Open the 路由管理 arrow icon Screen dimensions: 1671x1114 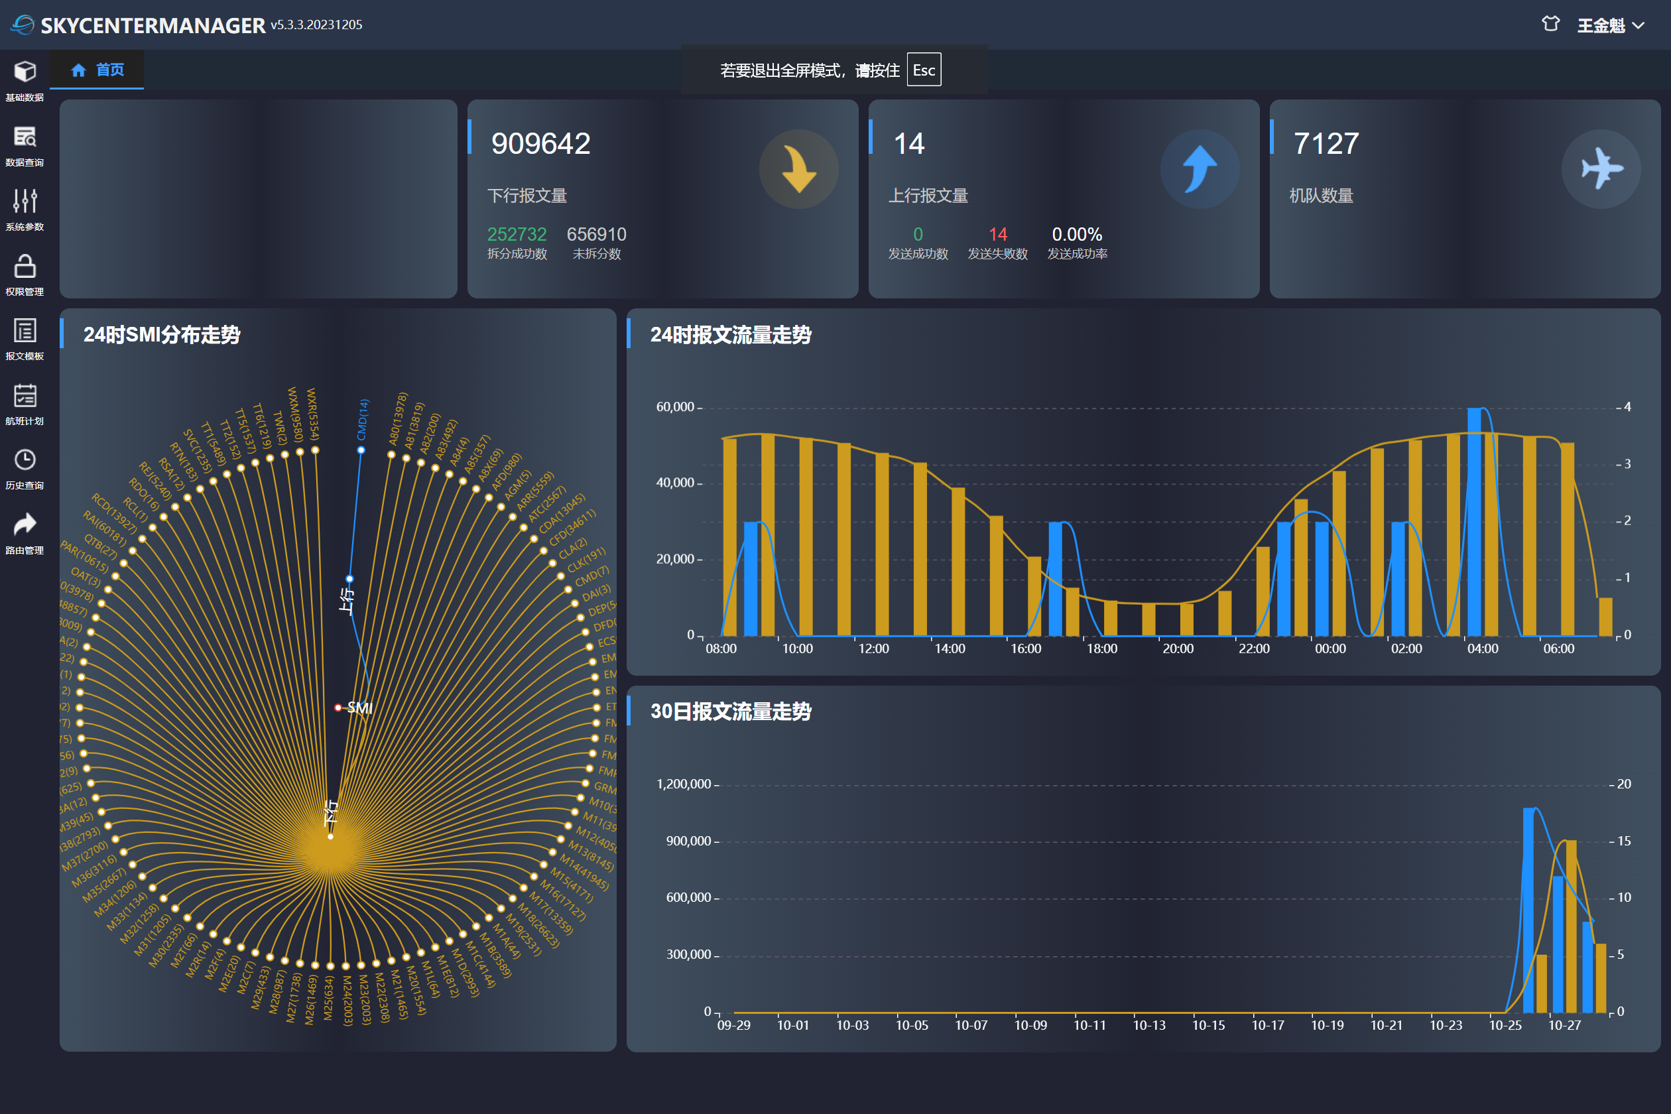(25, 525)
